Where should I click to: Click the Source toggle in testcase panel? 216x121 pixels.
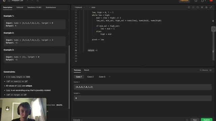point(204,70)
